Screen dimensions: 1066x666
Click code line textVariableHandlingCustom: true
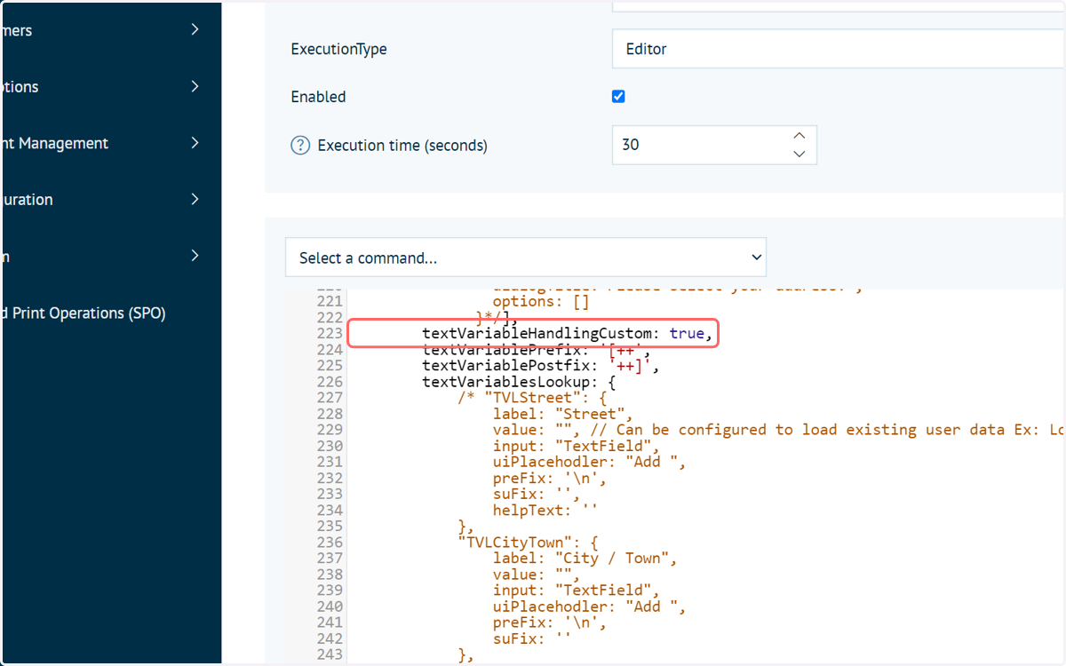tap(568, 333)
